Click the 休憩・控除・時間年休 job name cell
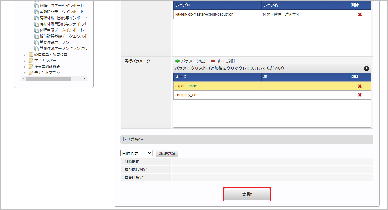This screenshot has height=210, width=388. pos(305,14)
